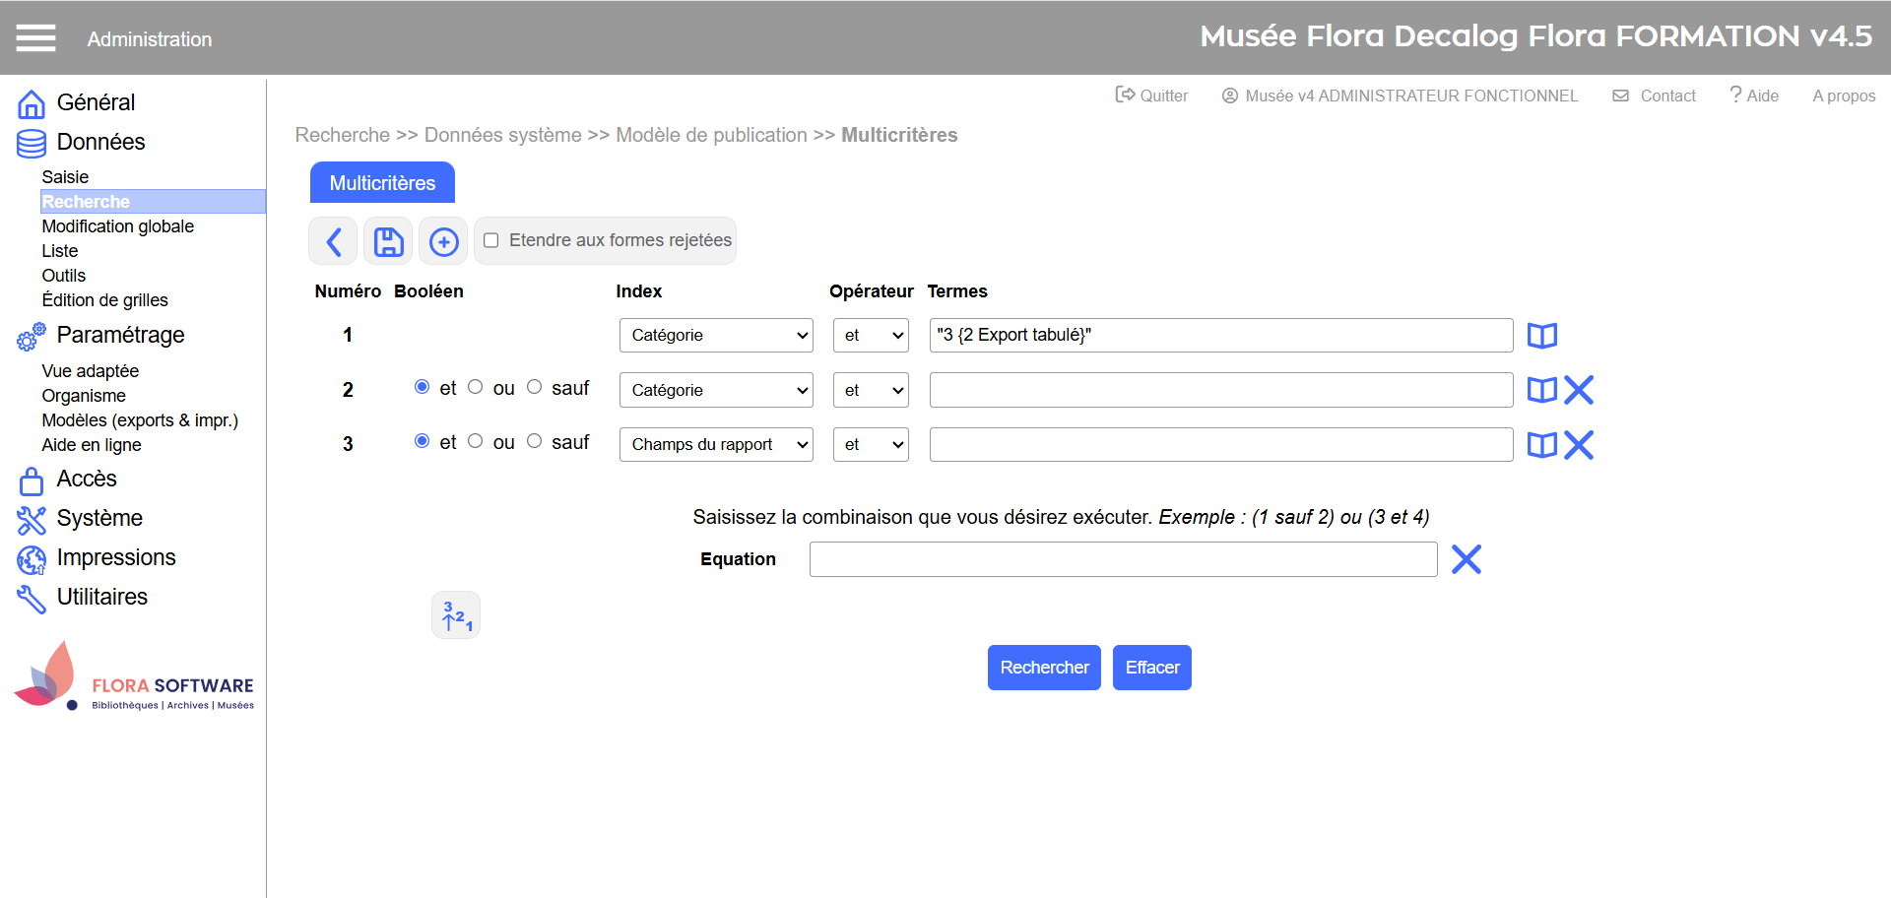Open the Opérateur dropdown in row 2
Screen dimensions: 1891x898
coord(870,390)
